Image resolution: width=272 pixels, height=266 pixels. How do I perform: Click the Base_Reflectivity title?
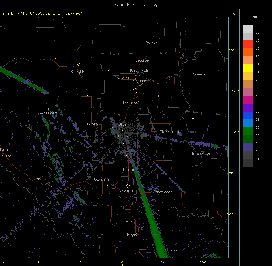(136, 5)
